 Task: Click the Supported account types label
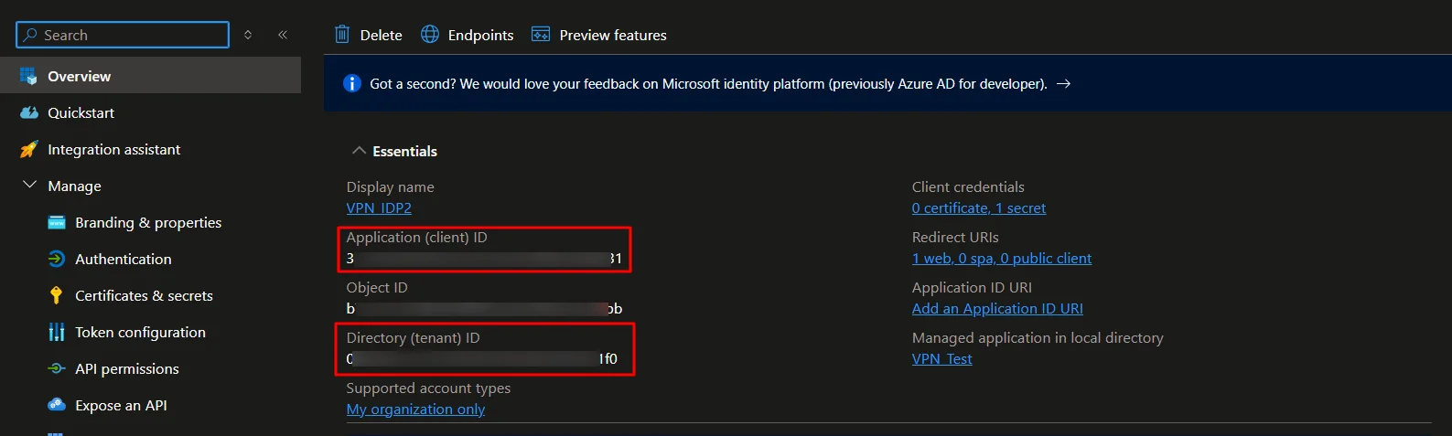(x=428, y=388)
